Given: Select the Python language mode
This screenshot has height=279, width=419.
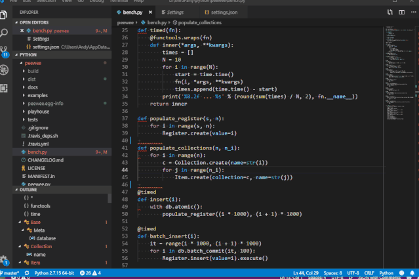Looking at the screenshot, I should pyautogui.click(x=386, y=273).
